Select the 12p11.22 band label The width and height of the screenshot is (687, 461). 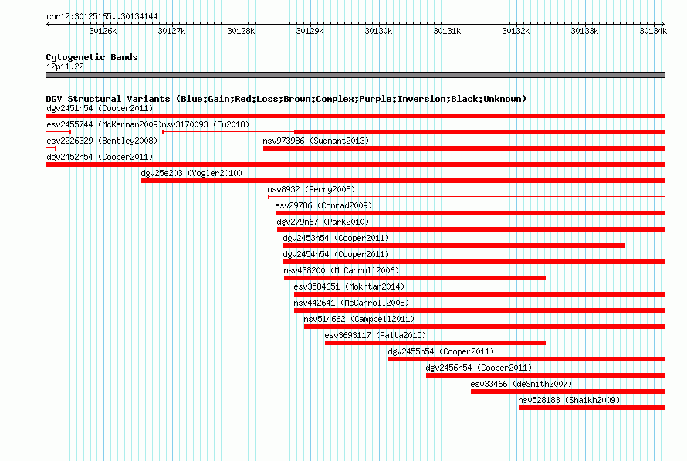(65, 66)
